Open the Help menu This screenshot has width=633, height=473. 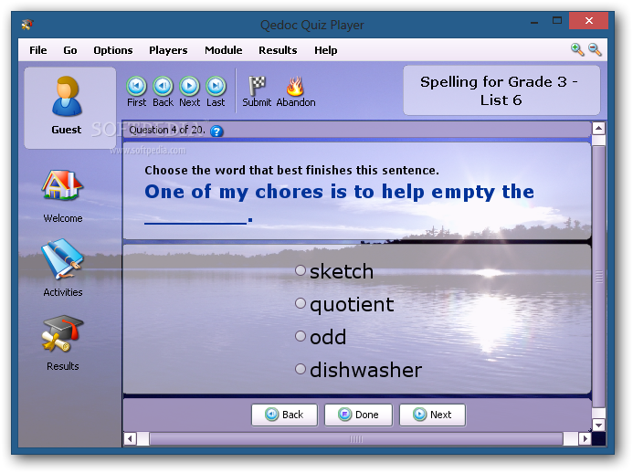click(326, 50)
